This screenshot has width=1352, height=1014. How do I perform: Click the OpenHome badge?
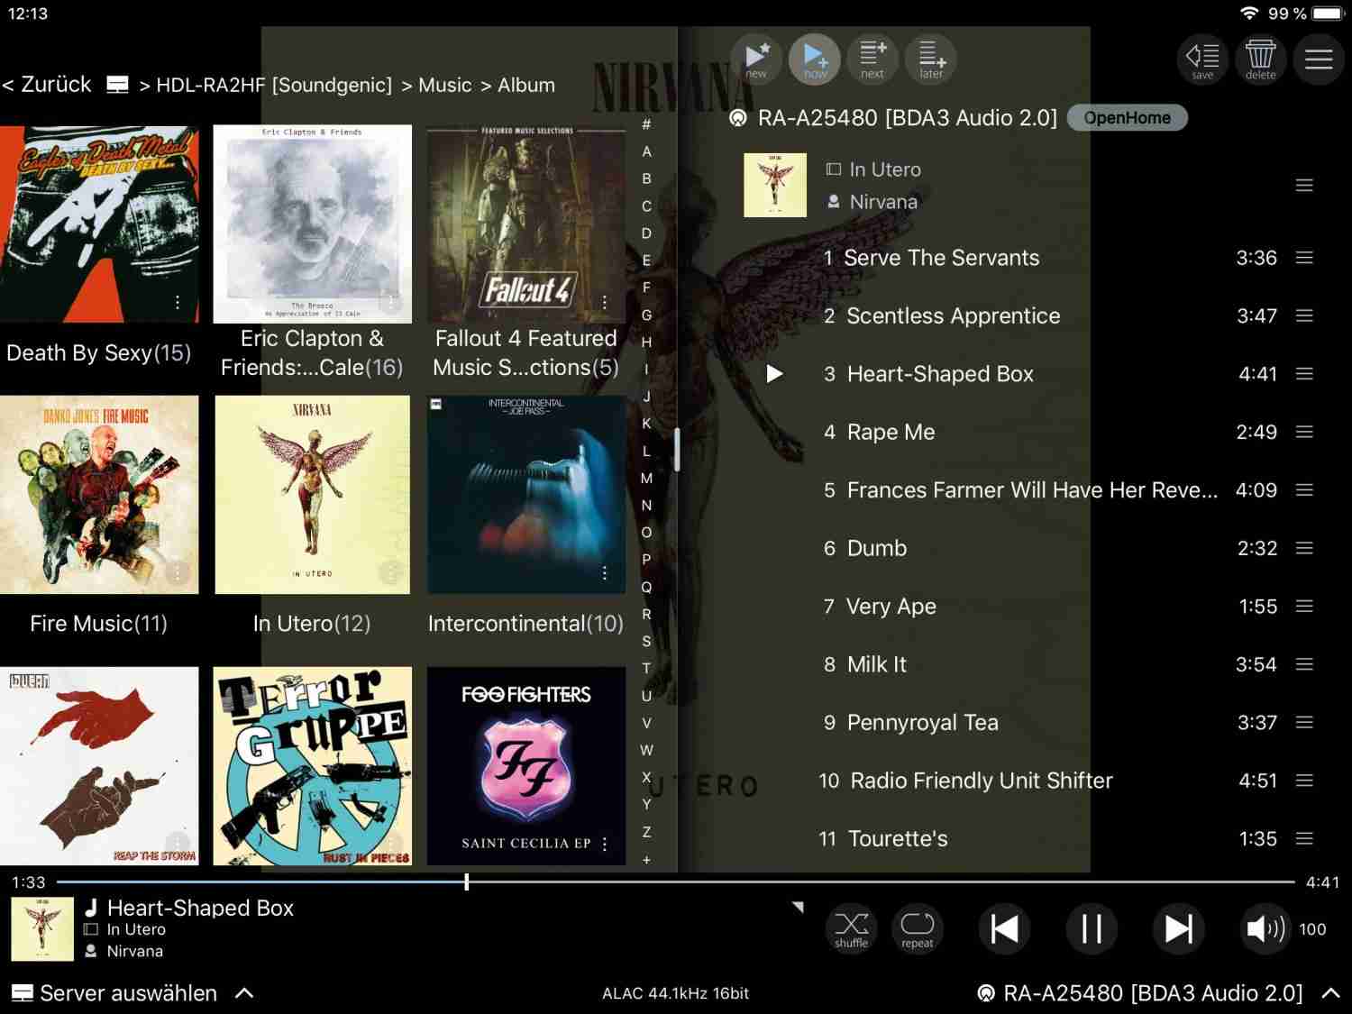(1127, 118)
